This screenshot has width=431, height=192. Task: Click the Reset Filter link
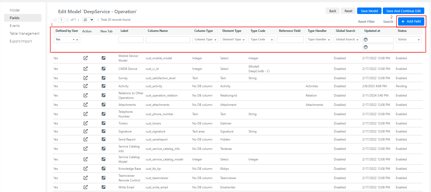click(366, 22)
